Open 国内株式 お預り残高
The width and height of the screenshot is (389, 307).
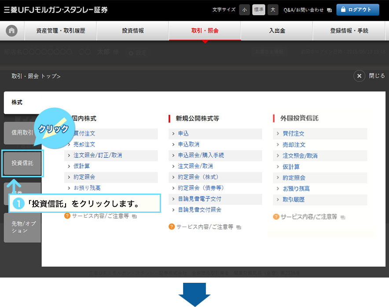point(87,188)
